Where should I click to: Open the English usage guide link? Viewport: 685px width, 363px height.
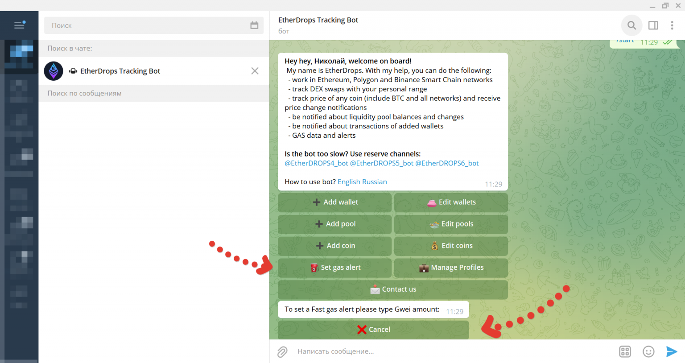[x=349, y=182]
